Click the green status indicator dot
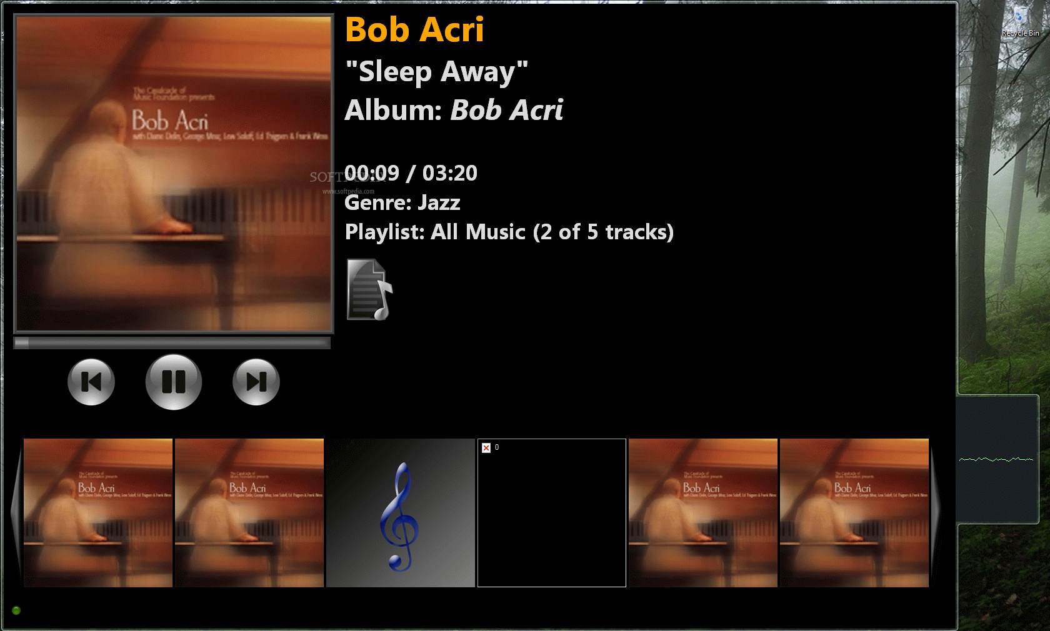The width and height of the screenshot is (1050, 631). click(16, 610)
